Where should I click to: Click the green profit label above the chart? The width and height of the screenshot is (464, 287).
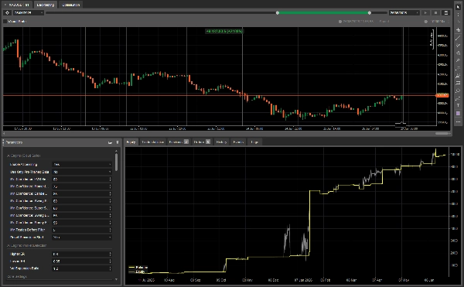pos(224,31)
